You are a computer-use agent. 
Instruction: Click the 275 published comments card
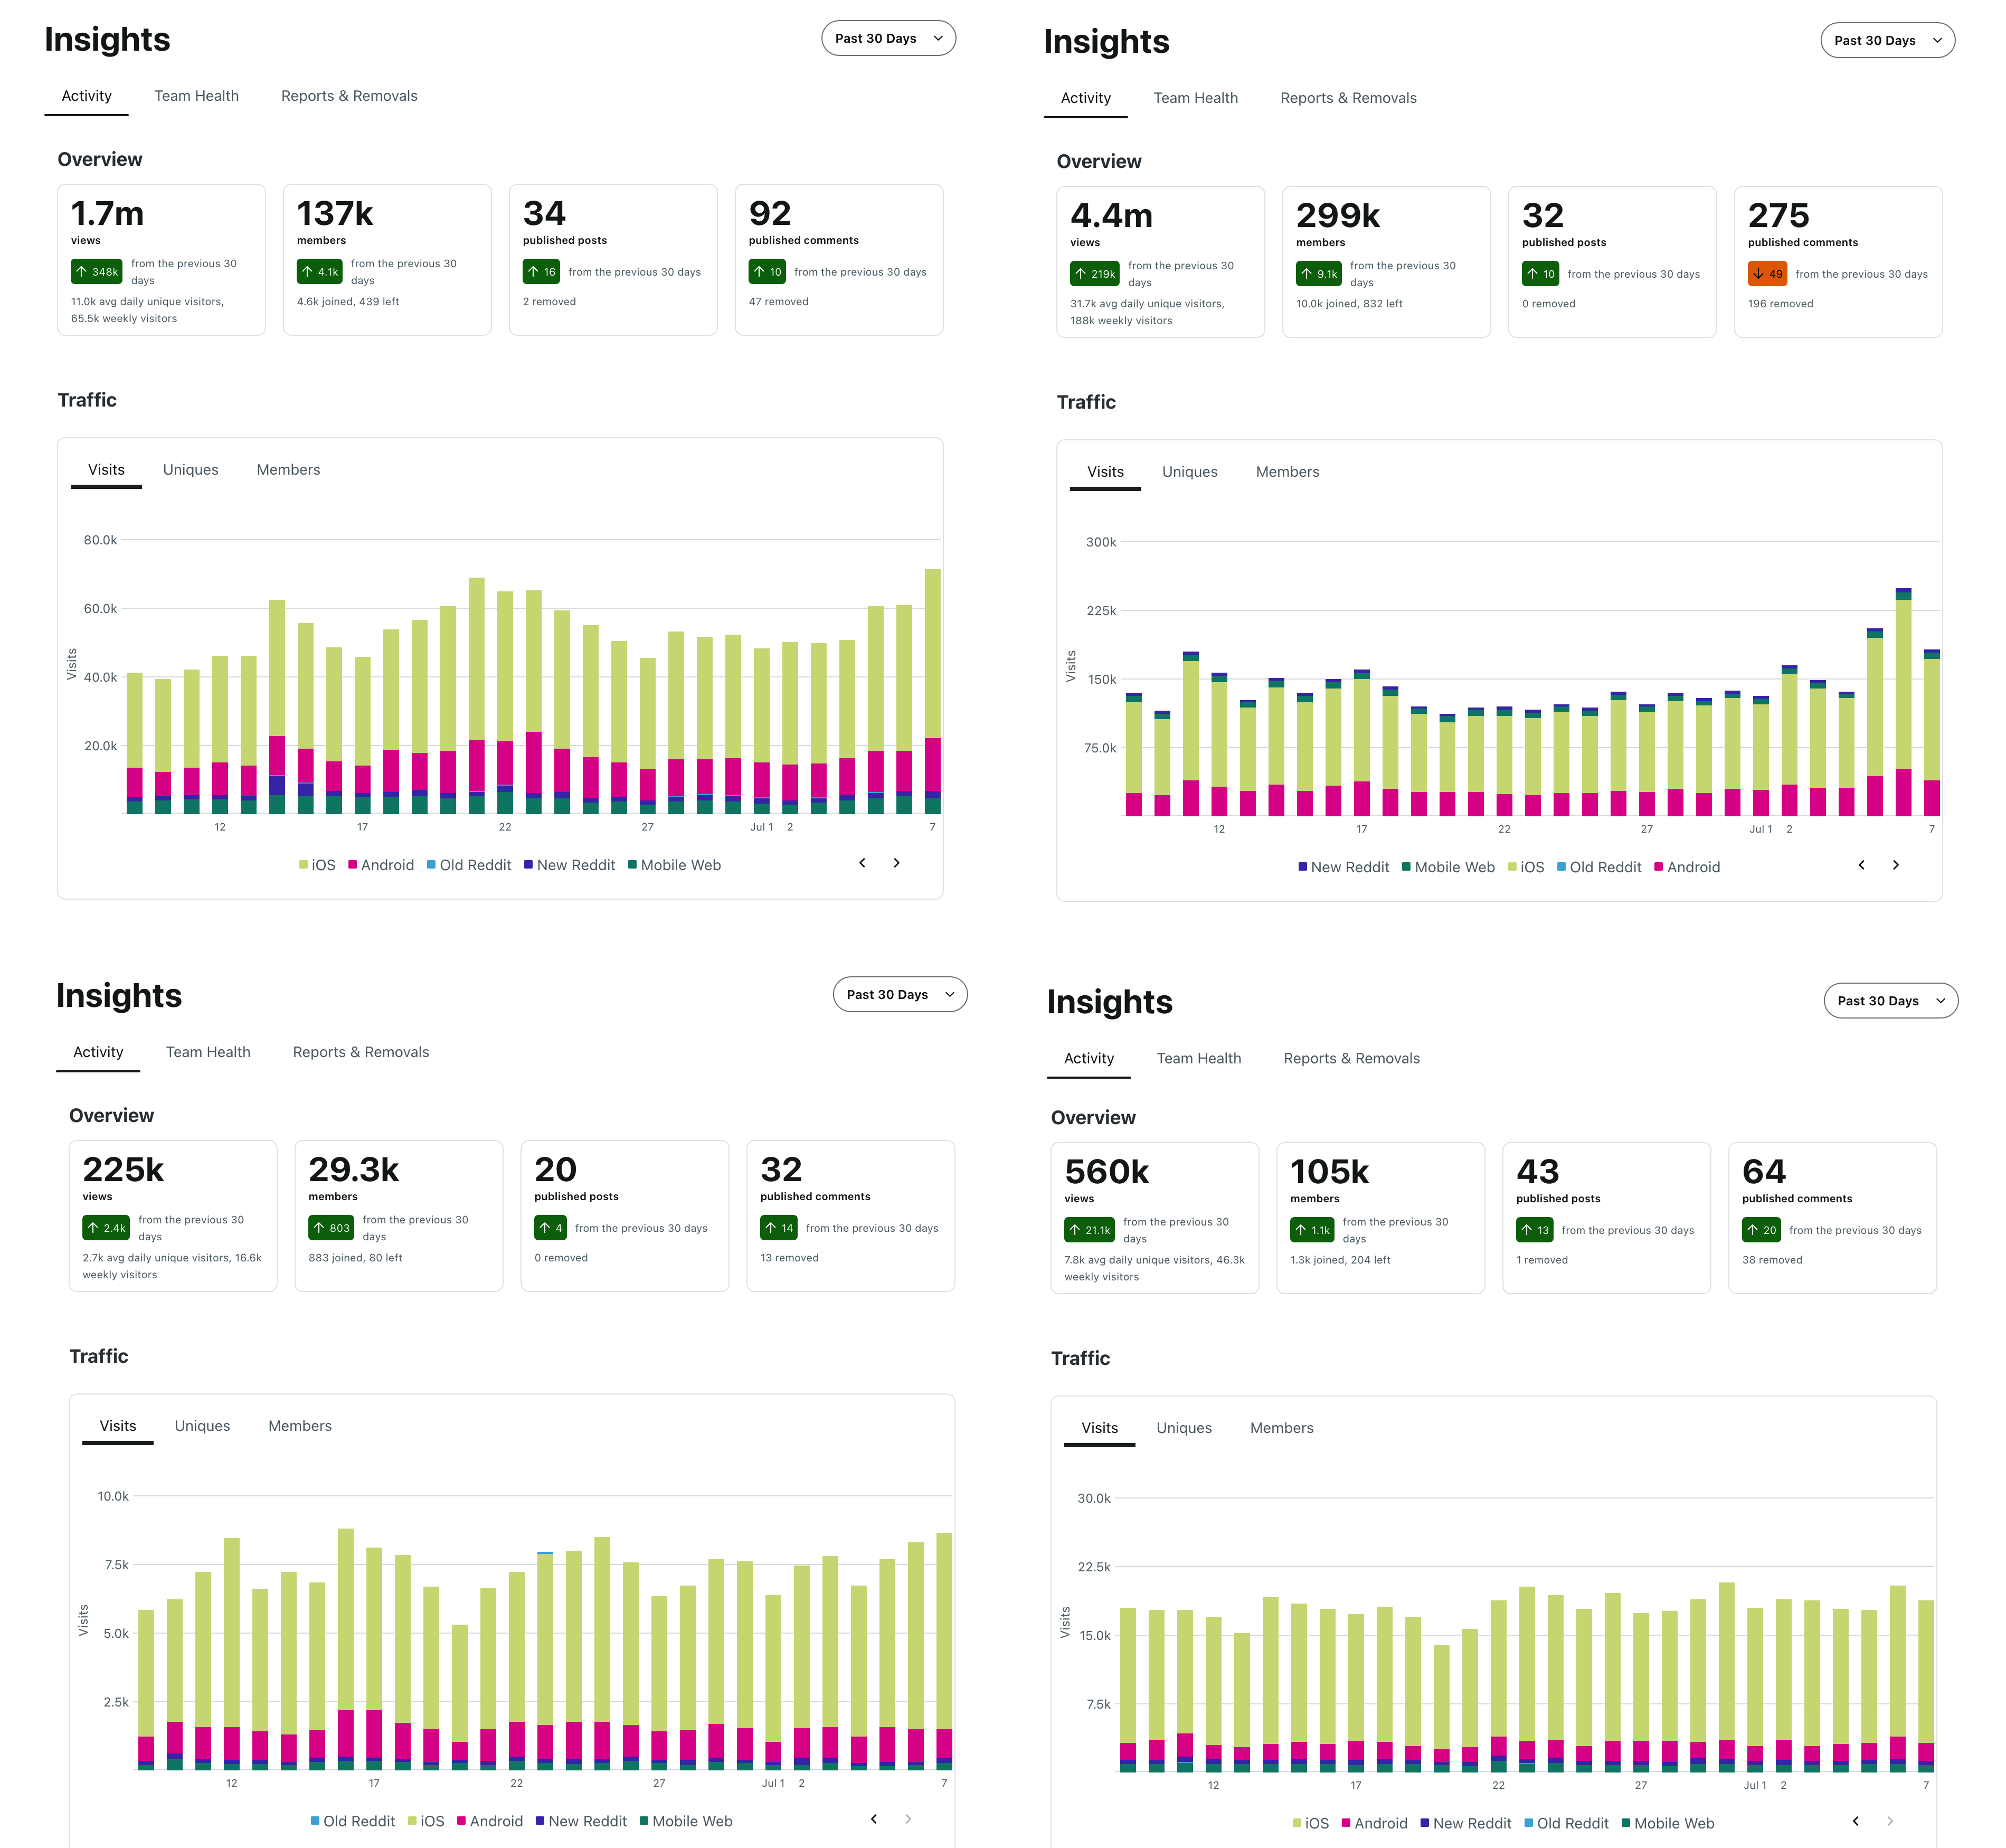(1837, 262)
